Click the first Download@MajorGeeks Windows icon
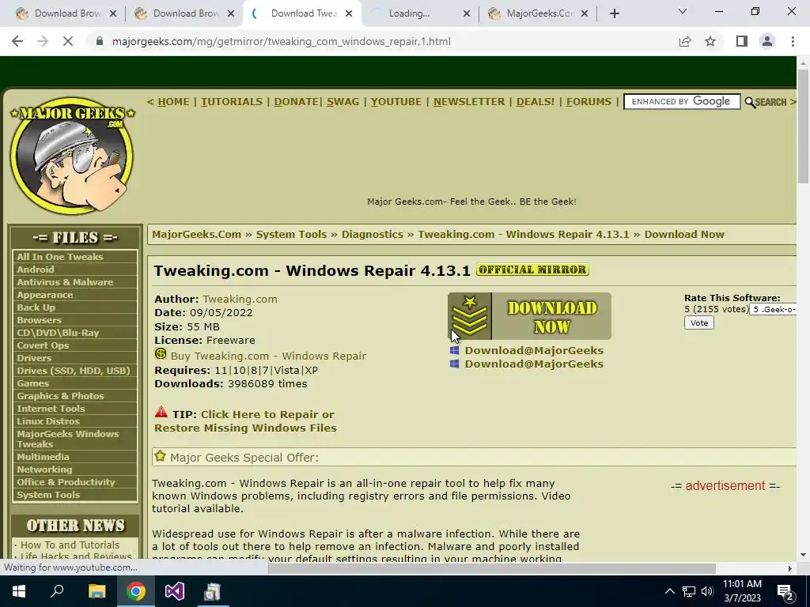 [x=455, y=350]
